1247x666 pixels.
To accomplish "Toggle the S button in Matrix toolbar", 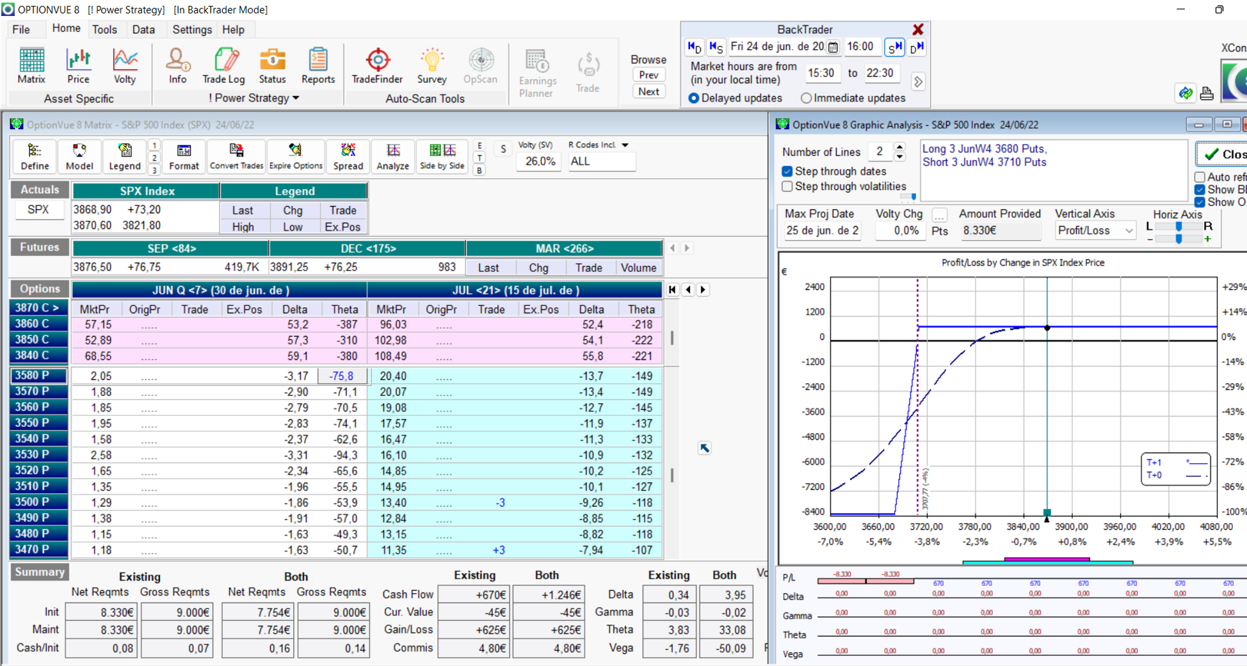I will (503, 149).
